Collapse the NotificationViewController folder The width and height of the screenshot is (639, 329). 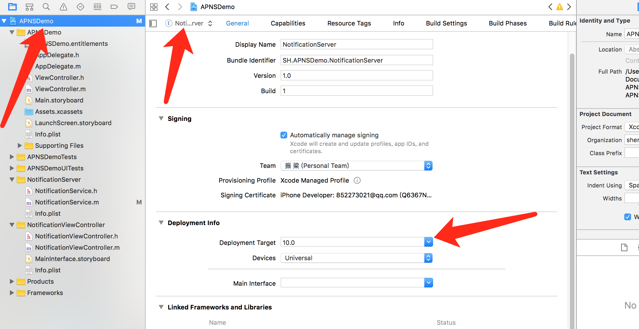pyautogui.click(x=12, y=225)
